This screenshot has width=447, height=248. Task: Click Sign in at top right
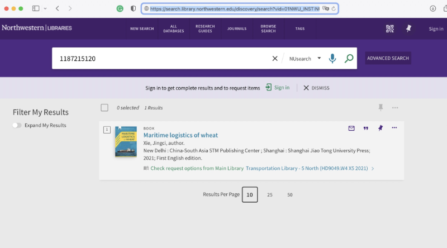pyautogui.click(x=436, y=29)
